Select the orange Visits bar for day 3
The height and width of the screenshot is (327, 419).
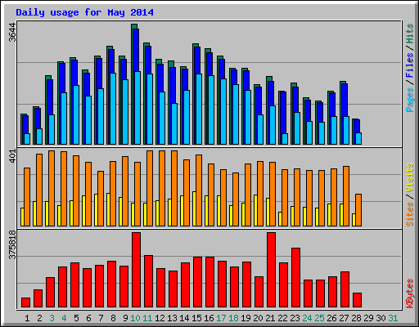(x=52, y=188)
